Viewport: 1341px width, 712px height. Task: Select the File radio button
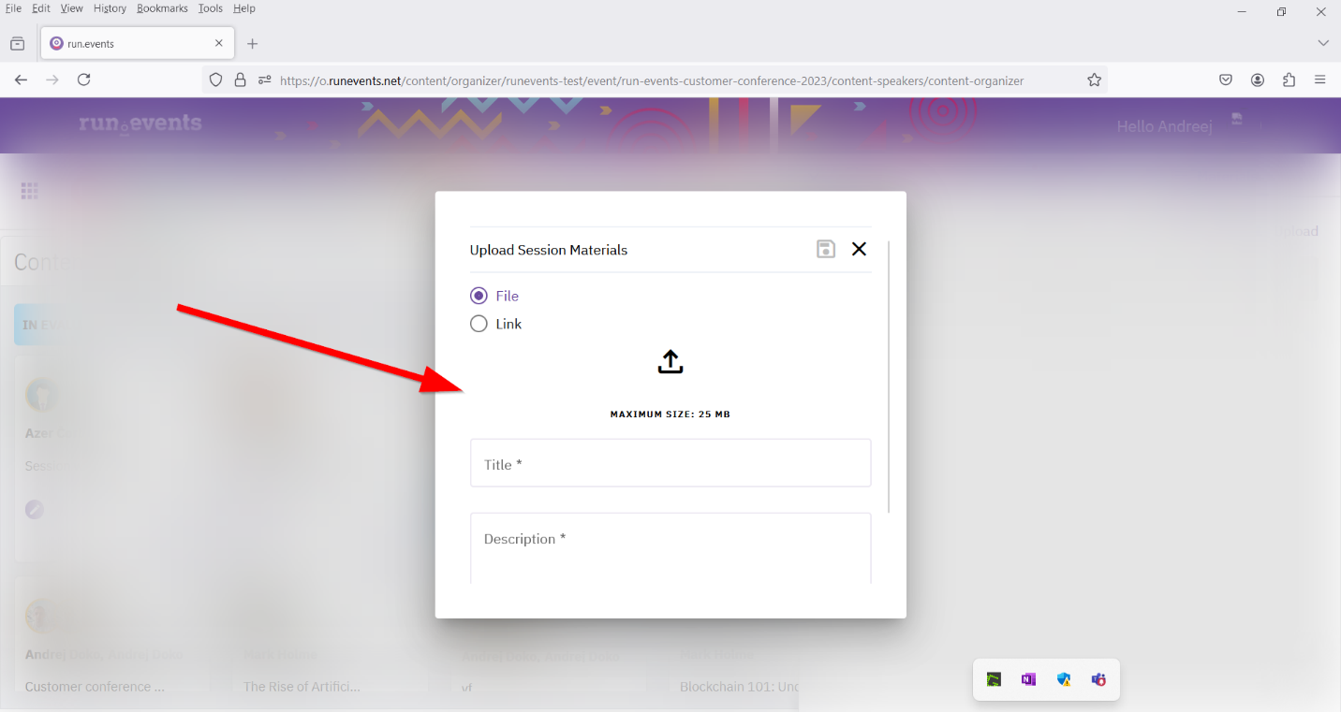pos(479,296)
